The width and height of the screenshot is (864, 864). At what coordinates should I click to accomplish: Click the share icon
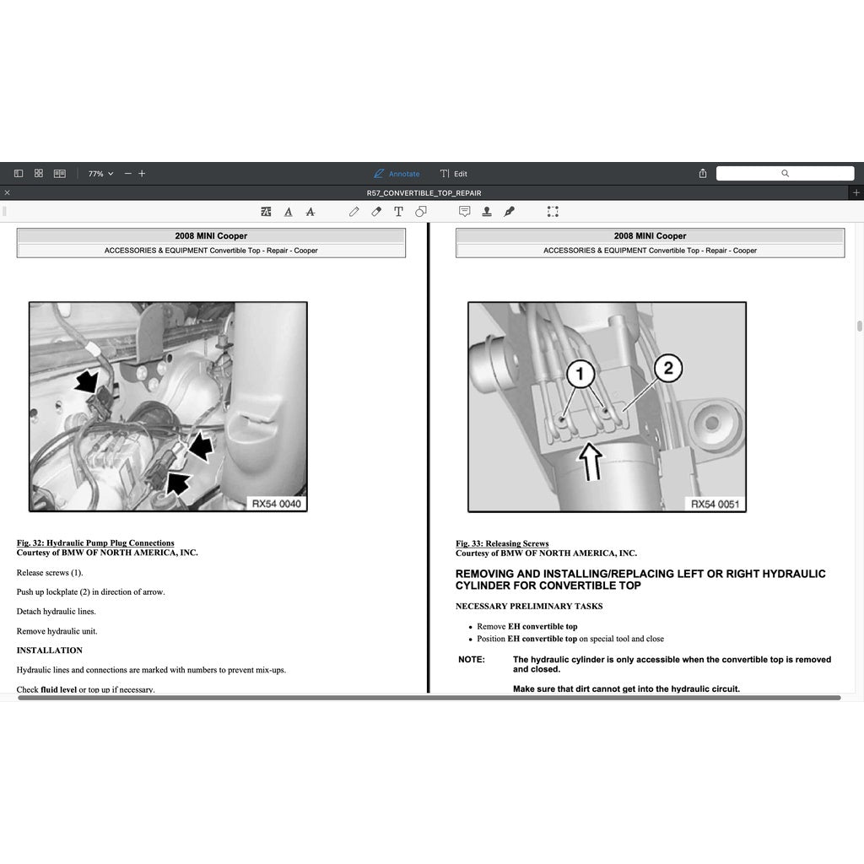(703, 174)
